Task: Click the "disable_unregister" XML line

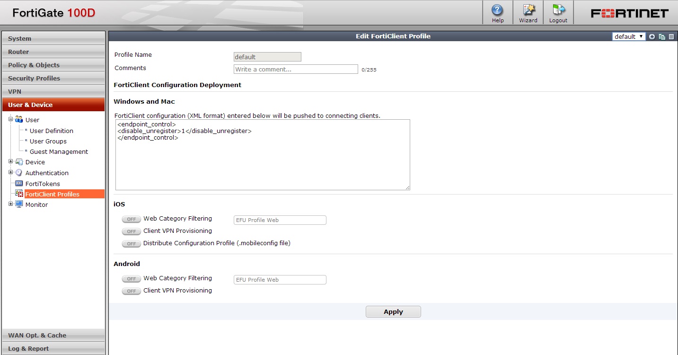Action: click(185, 131)
